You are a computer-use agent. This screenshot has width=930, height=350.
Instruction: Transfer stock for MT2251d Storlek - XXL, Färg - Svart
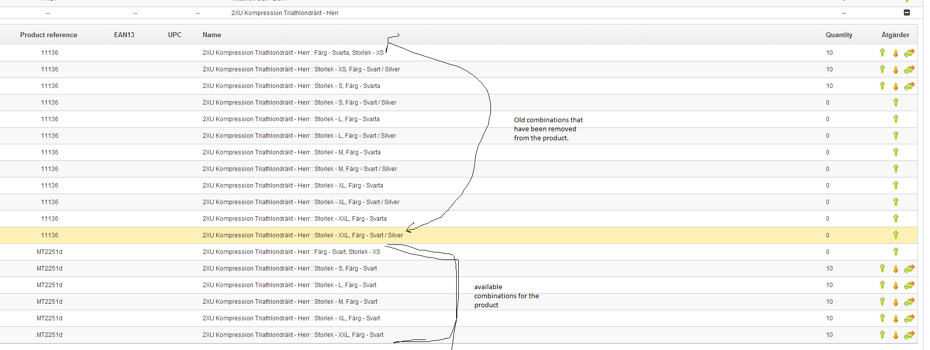tap(909, 335)
